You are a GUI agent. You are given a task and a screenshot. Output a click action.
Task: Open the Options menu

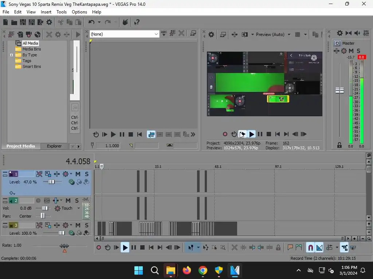point(79,12)
